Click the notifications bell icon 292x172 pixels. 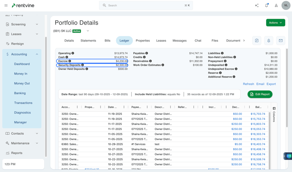point(267,6)
